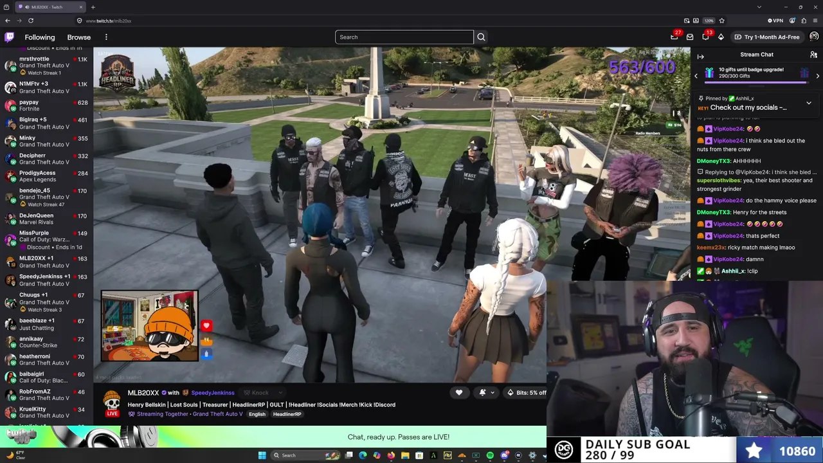The width and height of the screenshot is (823, 463).
Task: Open the Browse tab
Action: [79, 37]
